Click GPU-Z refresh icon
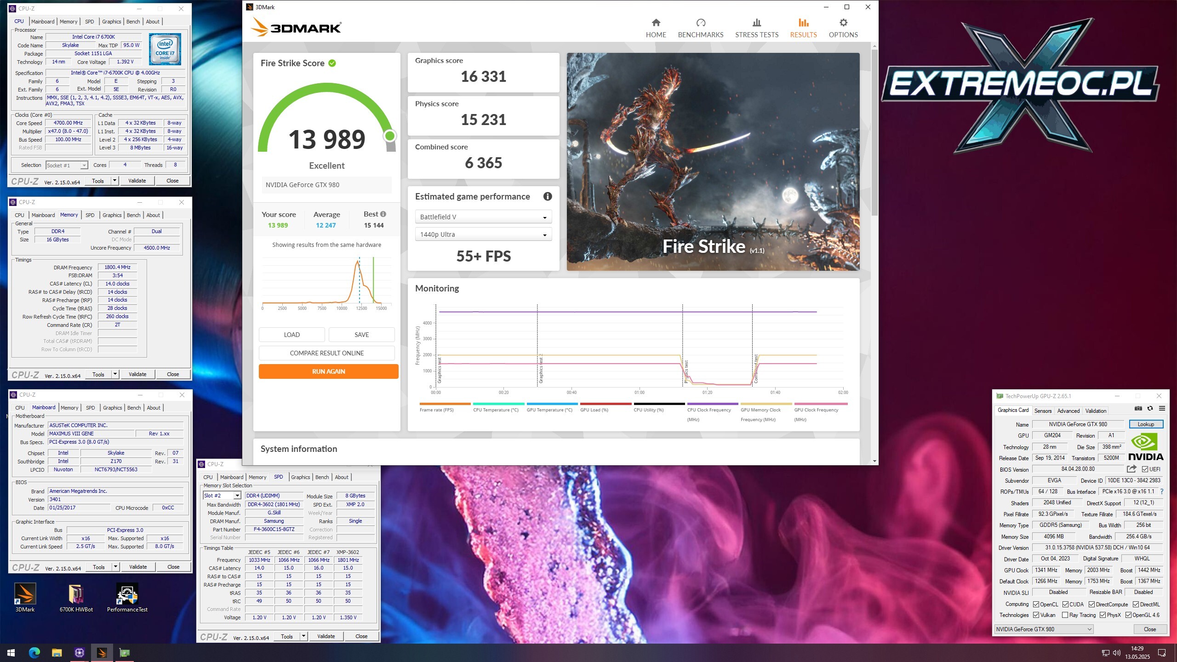 coord(1150,408)
